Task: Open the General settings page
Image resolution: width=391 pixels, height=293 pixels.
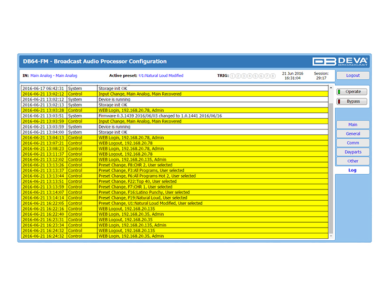Action: 353,134
